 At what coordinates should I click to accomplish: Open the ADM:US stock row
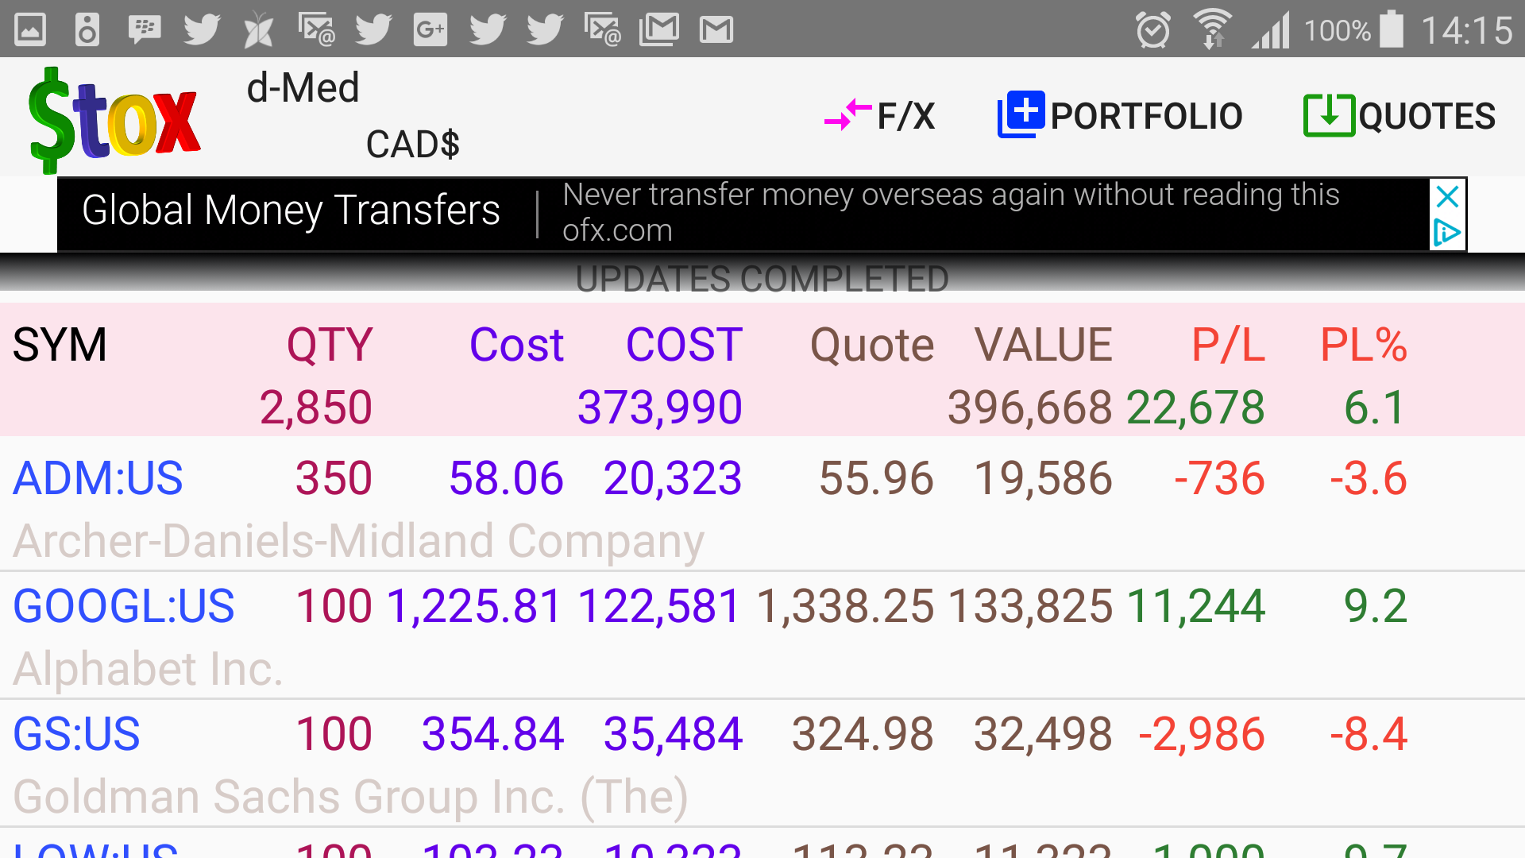click(98, 478)
